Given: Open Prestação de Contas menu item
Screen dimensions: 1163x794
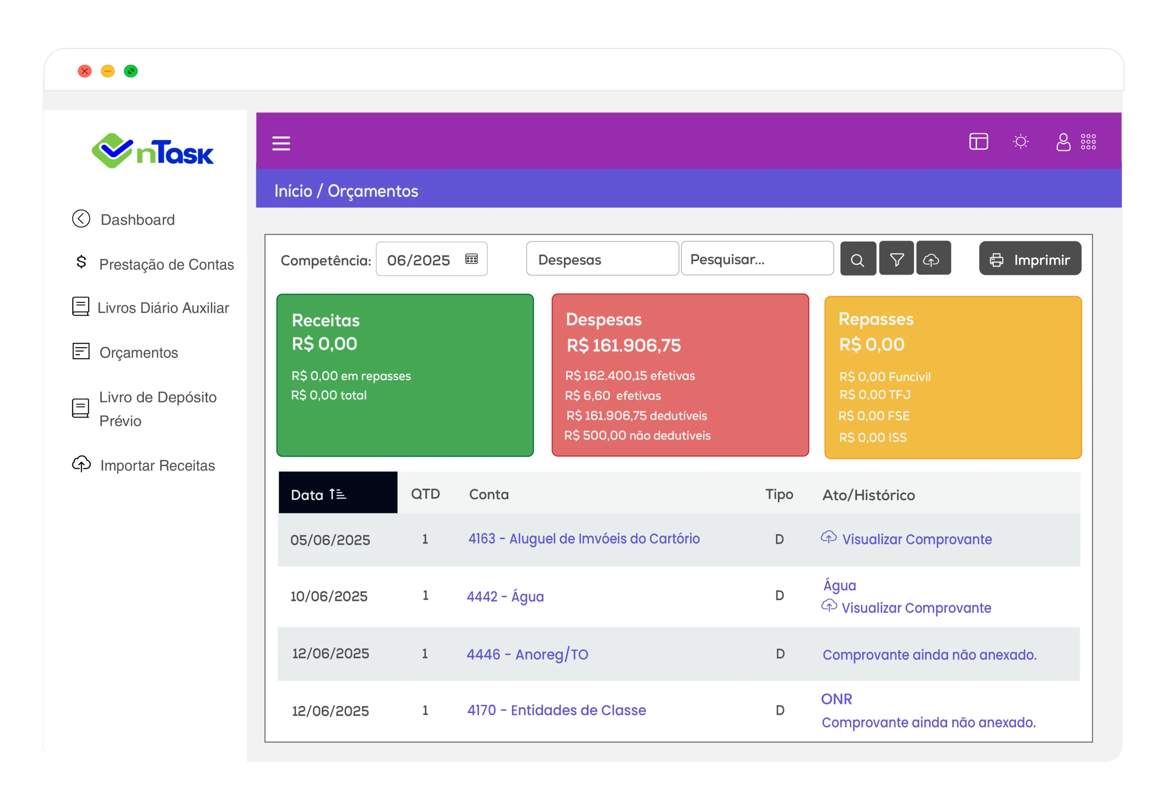Looking at the screenshot, I should point(166,265).
